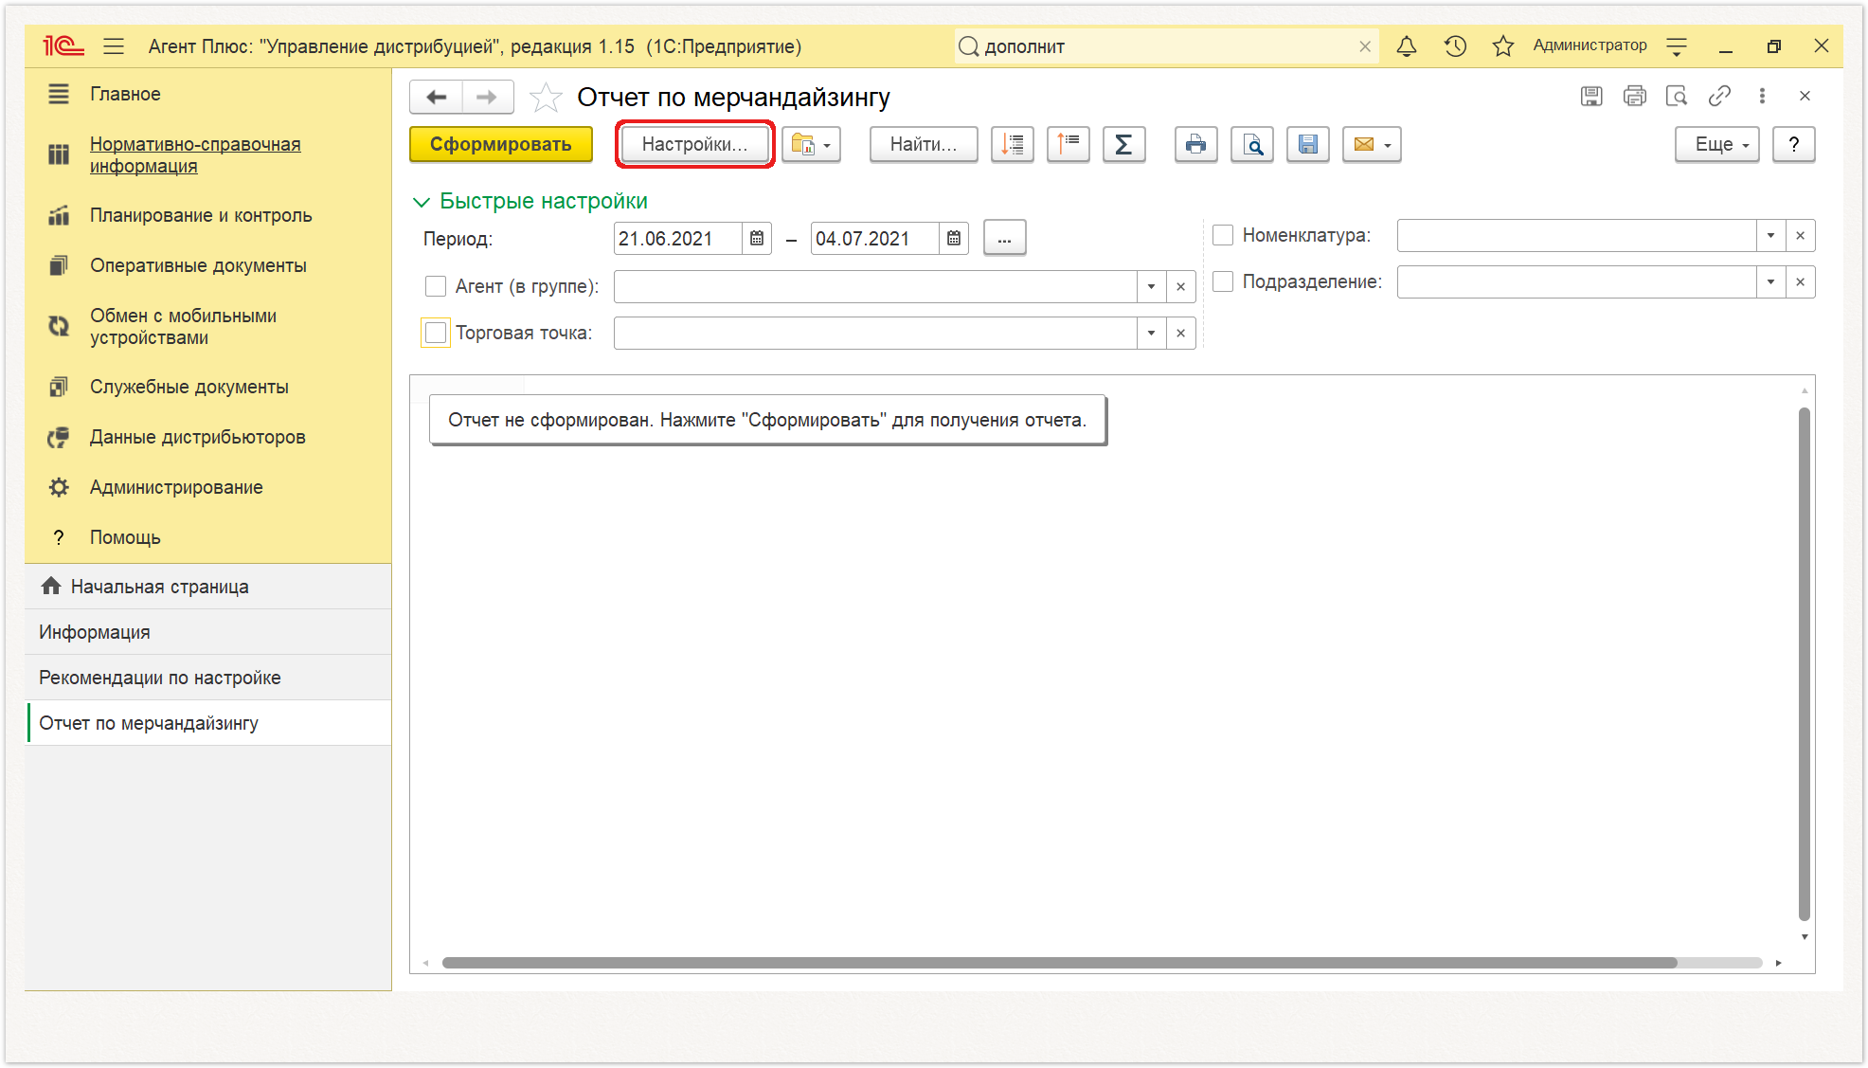Open Агент (в группе) dropdown list
The image size is (1868, 1068).
click(1151, 286)
